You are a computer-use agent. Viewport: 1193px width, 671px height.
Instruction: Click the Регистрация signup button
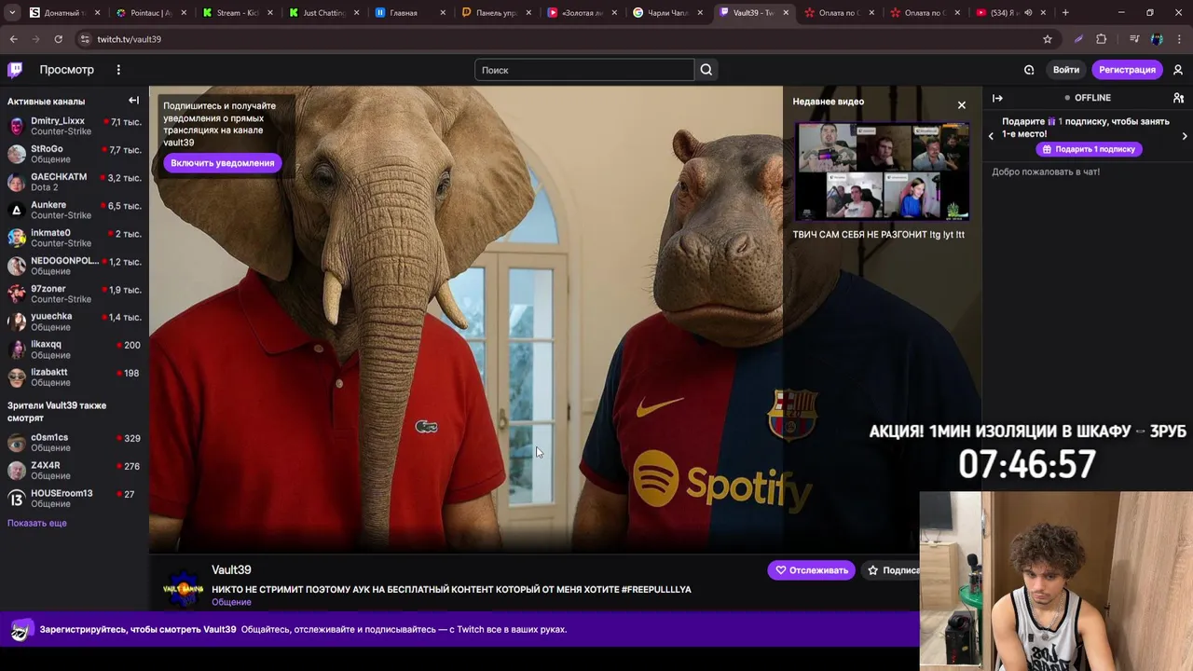coord(1127,70)
